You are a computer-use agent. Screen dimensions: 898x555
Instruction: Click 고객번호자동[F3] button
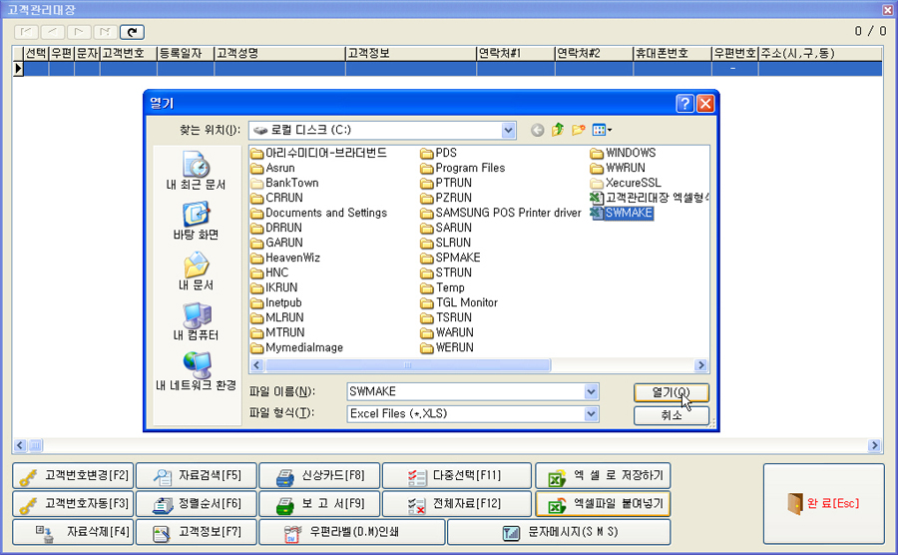click(73, 503)
